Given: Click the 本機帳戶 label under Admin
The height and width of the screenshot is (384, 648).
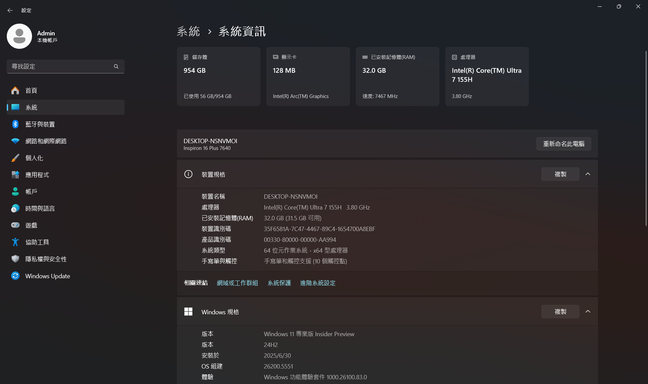Looking at the screenshot, I should click(47, 40).
